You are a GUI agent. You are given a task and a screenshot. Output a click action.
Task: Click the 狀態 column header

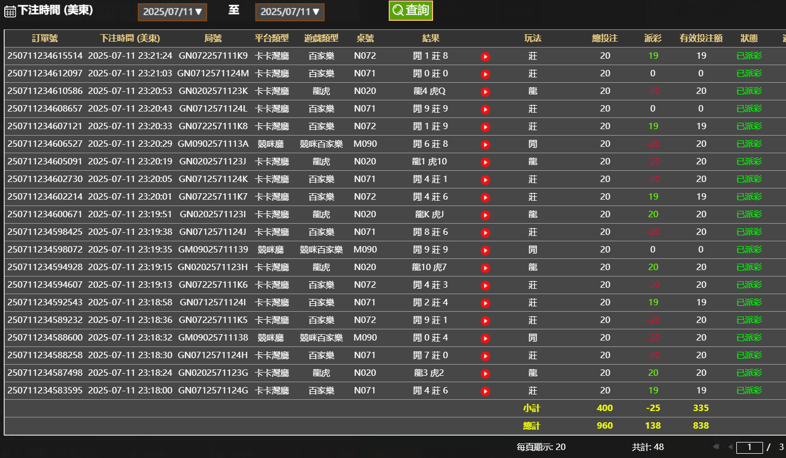click(x=749, y=38)
